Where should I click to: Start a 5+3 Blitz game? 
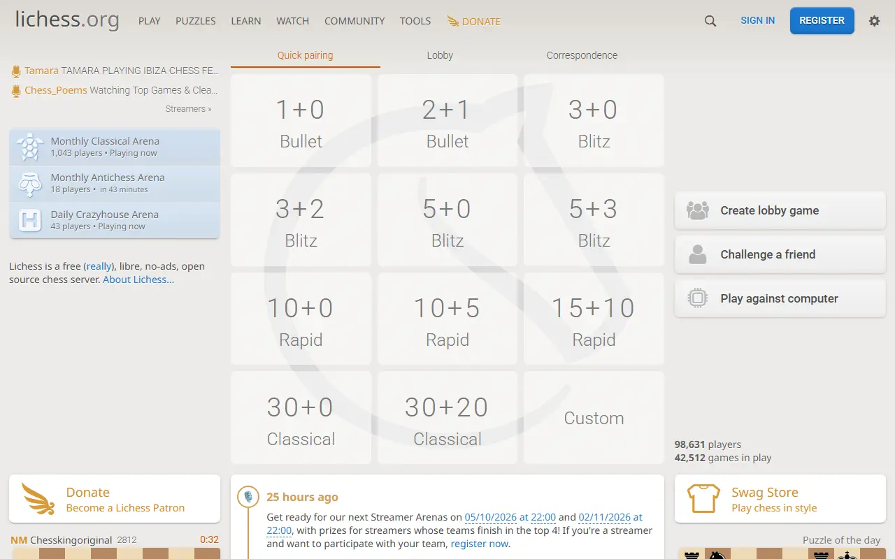(594, 220)
